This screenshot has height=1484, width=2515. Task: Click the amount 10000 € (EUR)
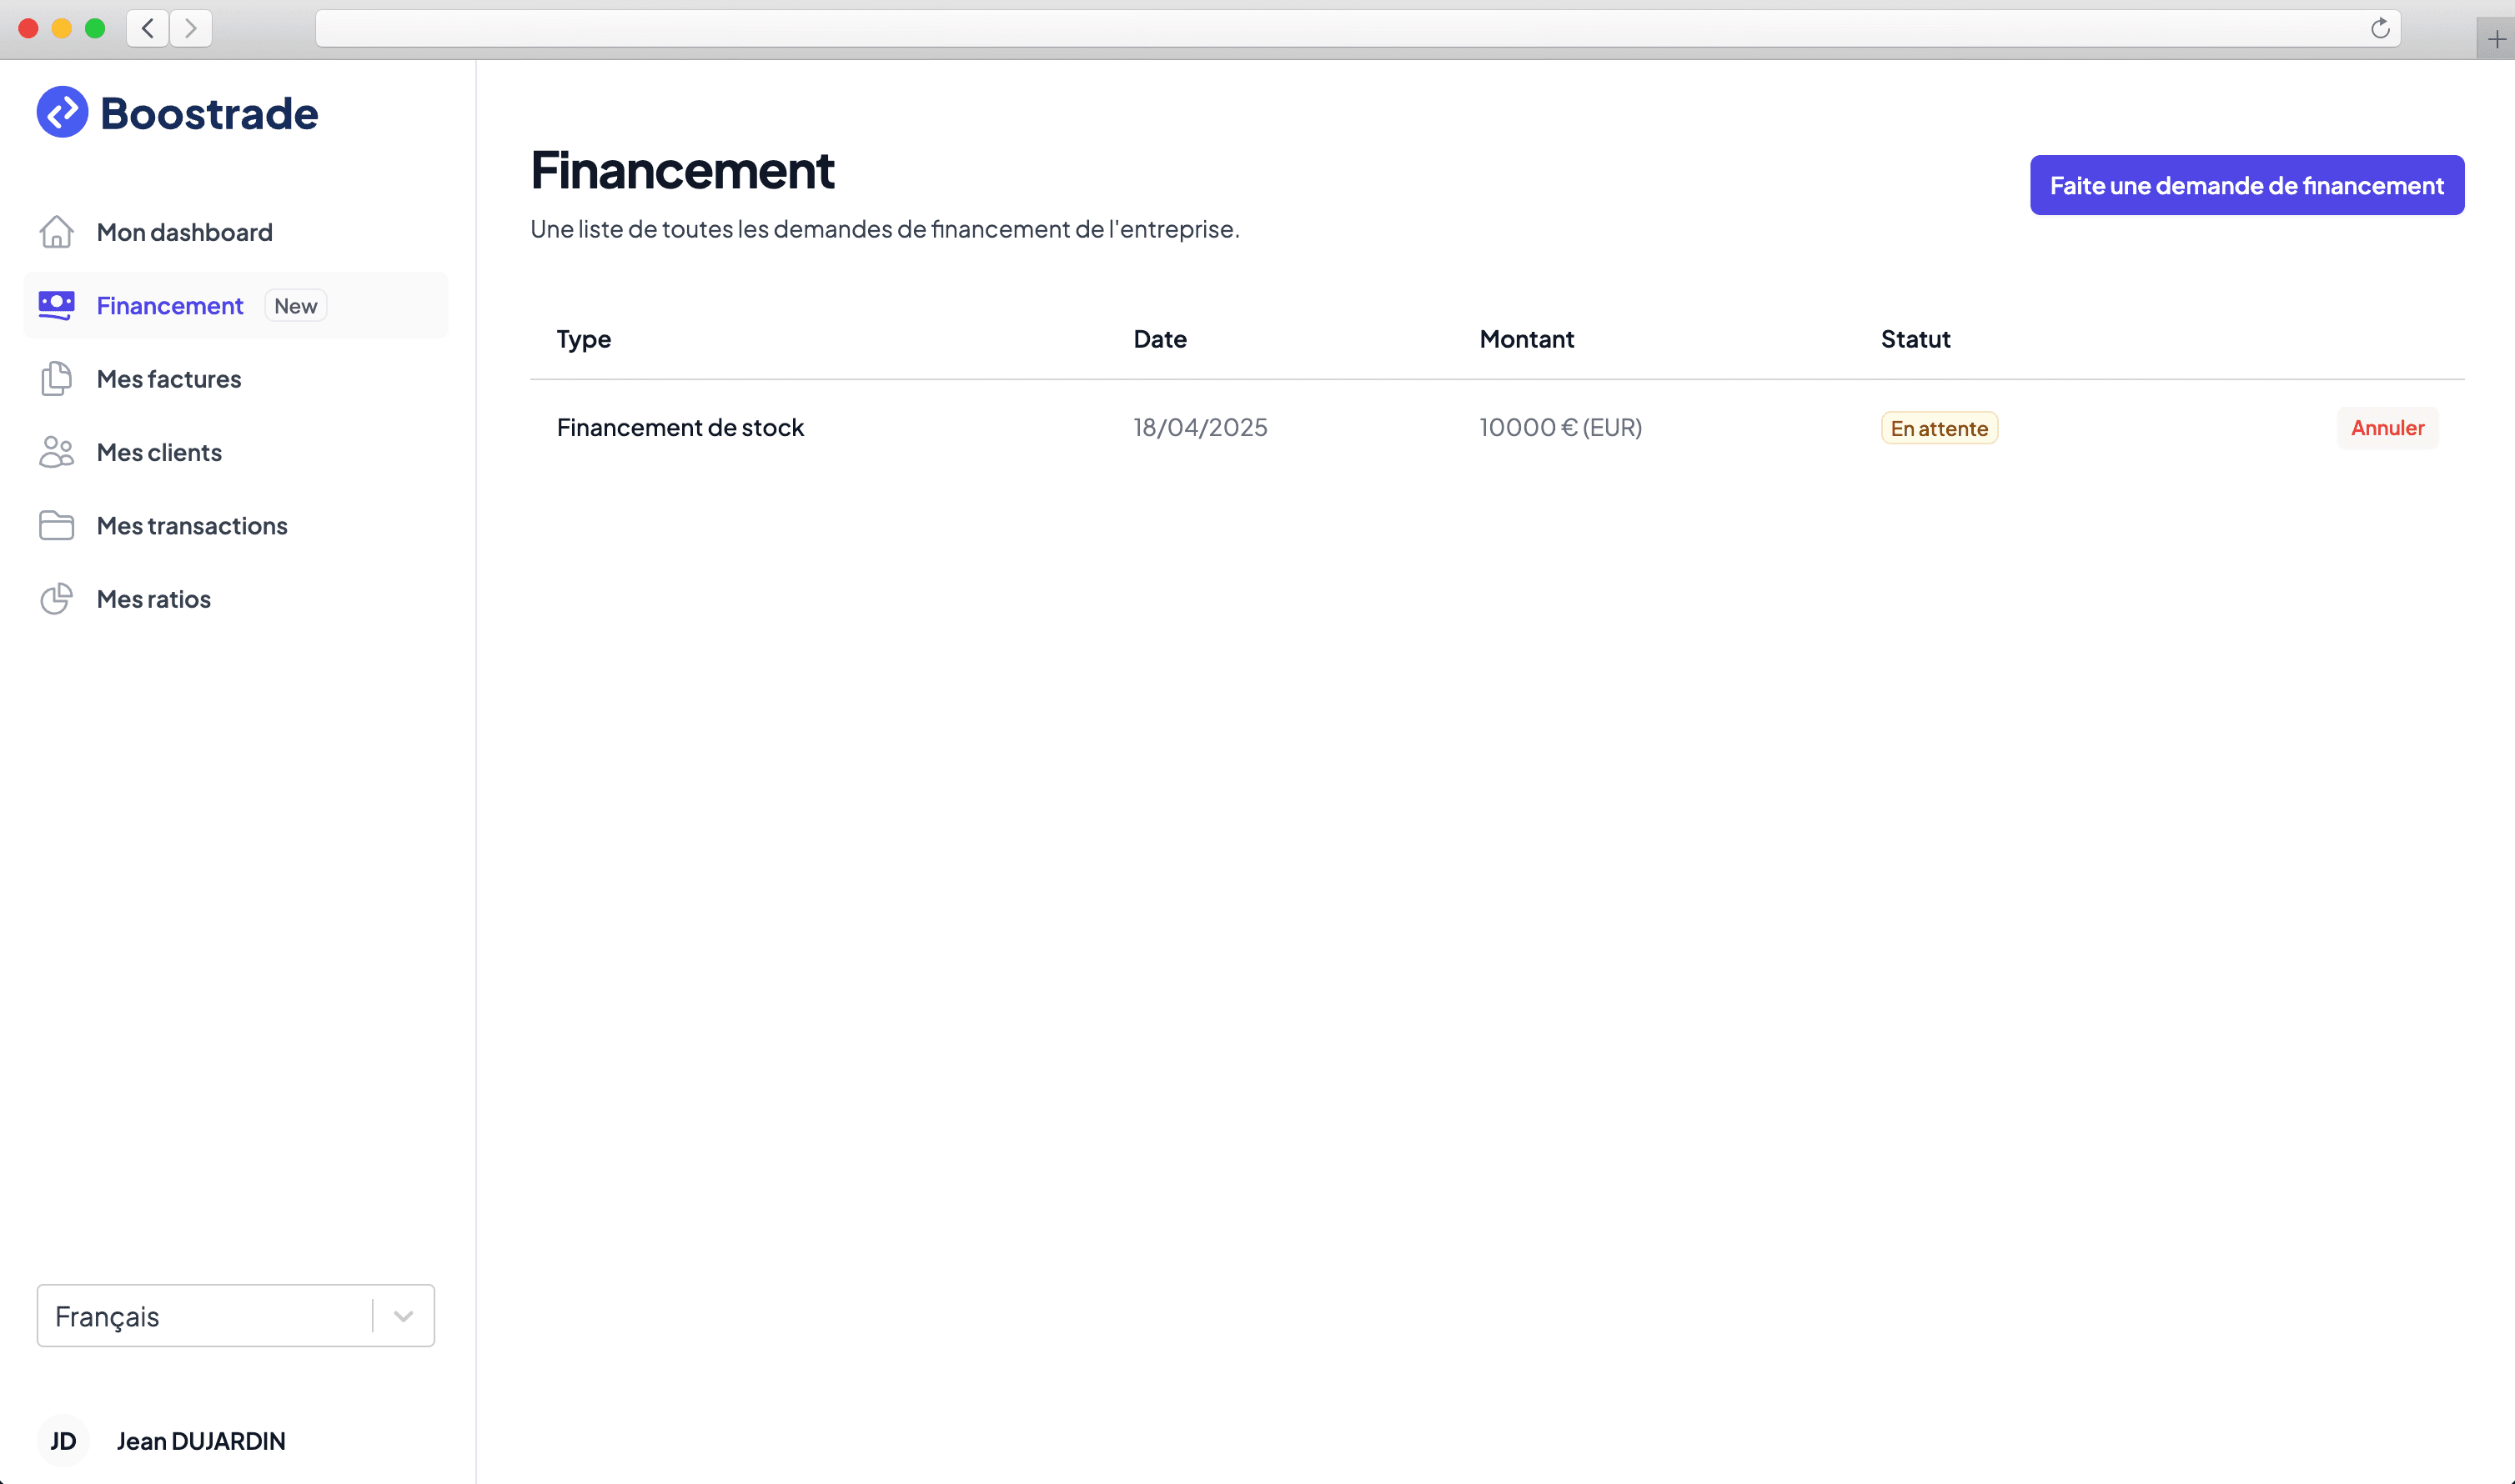[x=1560, y=428]
